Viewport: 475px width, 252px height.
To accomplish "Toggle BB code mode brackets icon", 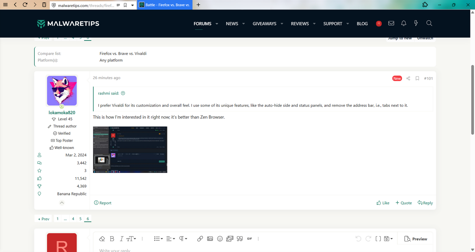I will coord(378,239).
